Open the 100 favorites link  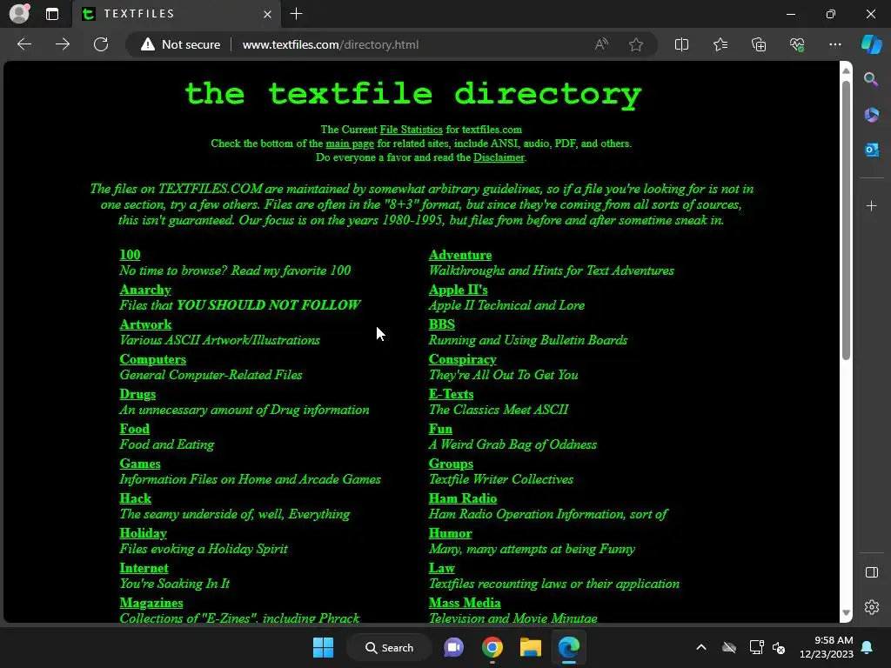(130, 255)
